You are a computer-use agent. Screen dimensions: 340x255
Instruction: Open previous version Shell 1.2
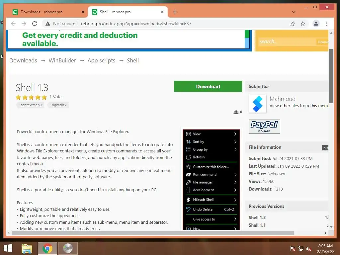click(257, 217)
